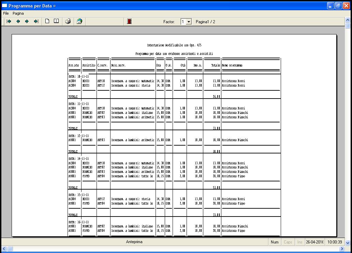
Task: Click the horizontal scrollbar left arrow
Action: pyautogui.click(x=4, y=249)
